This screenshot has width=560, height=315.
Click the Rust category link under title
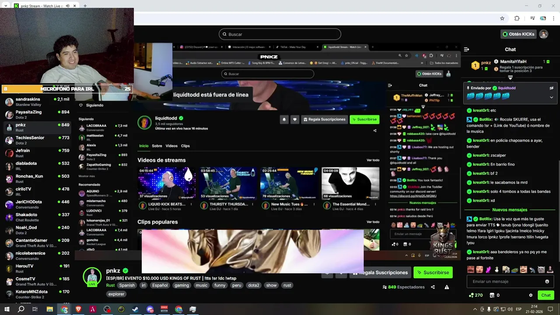click(x=110, y=285)
